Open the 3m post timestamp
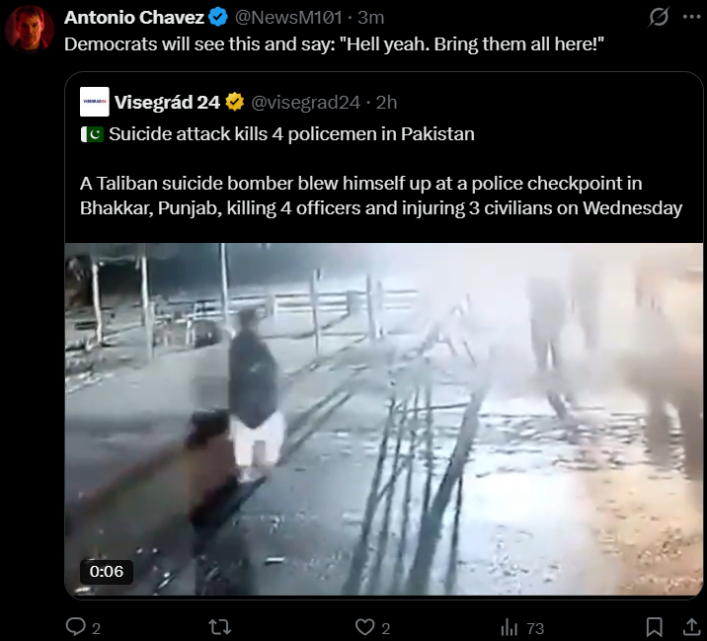Image resolution: width=707 pixels, height=641 pixels. pos(370,18)
